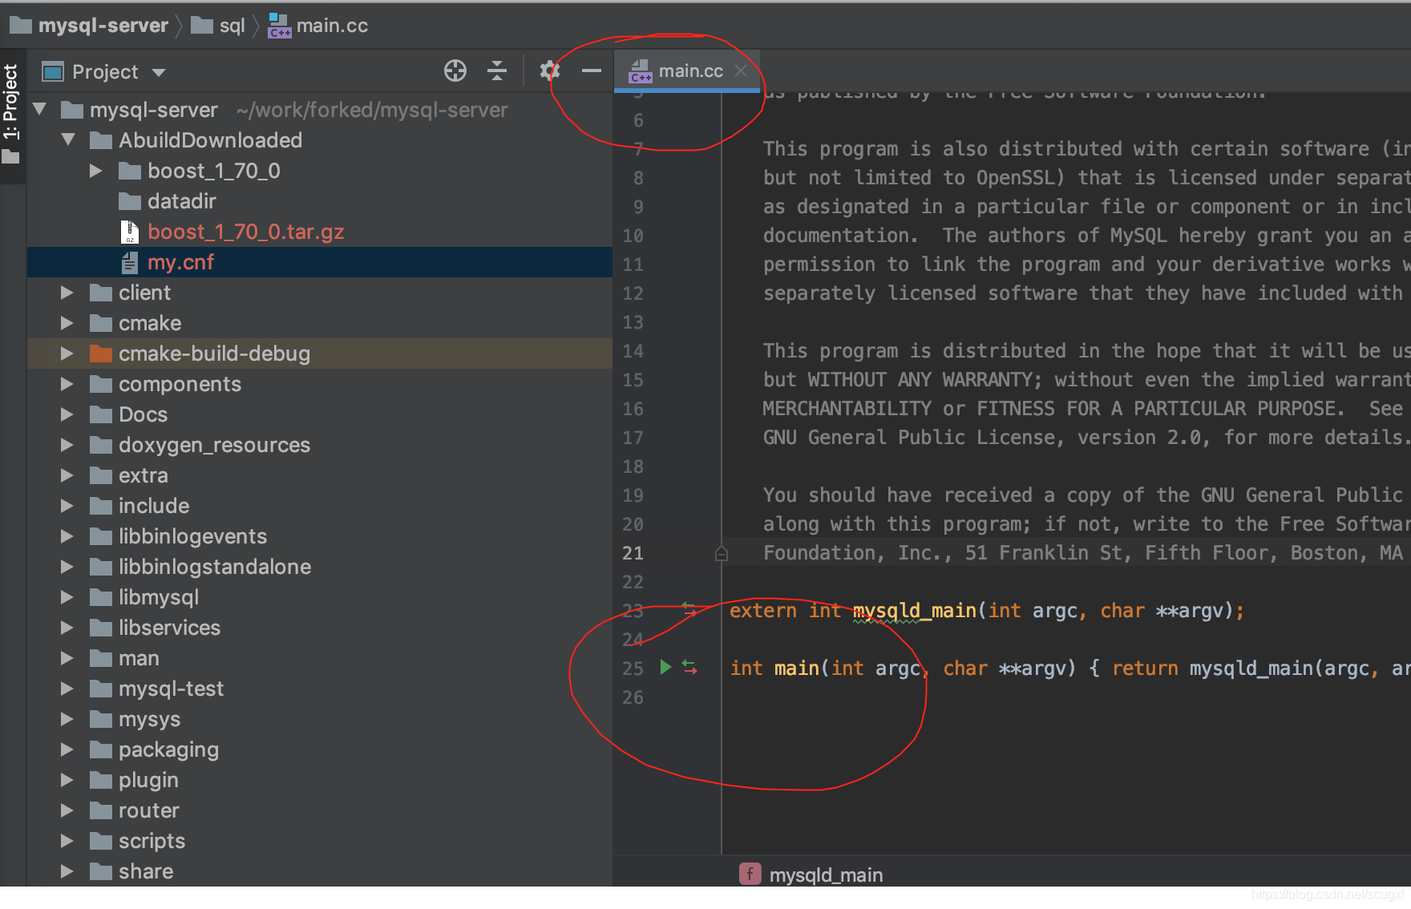The height and width of the screenshot is (909, 1411).
Task: Click line number 23 in the gutter
Action: click(x=633, y=611)
